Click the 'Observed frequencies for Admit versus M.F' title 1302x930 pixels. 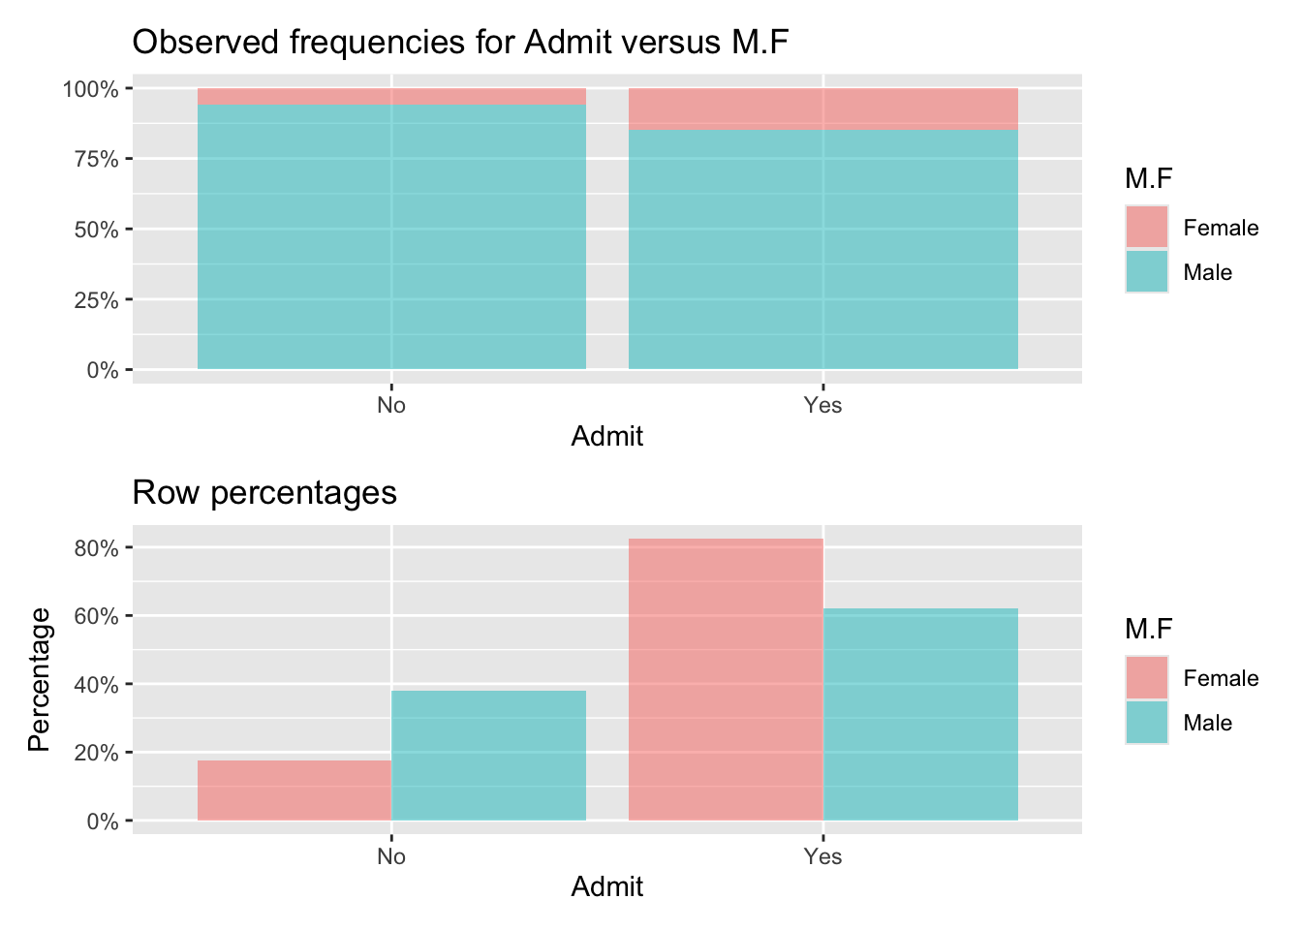(x=460, y=42)
